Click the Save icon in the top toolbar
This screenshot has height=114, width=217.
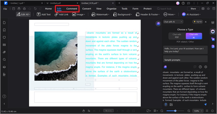(x=13, y=9)
